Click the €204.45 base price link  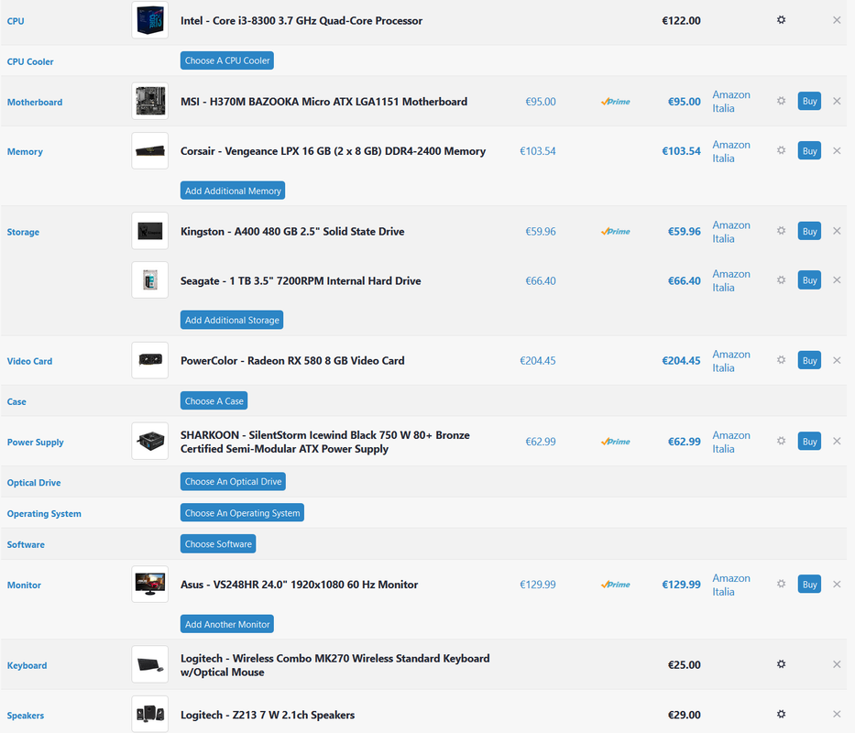click(x=538, y=360)
